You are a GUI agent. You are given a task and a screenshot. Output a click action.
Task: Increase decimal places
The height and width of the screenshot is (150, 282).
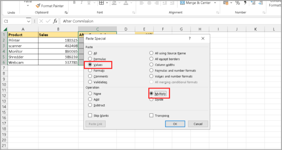tap(253, 3)
